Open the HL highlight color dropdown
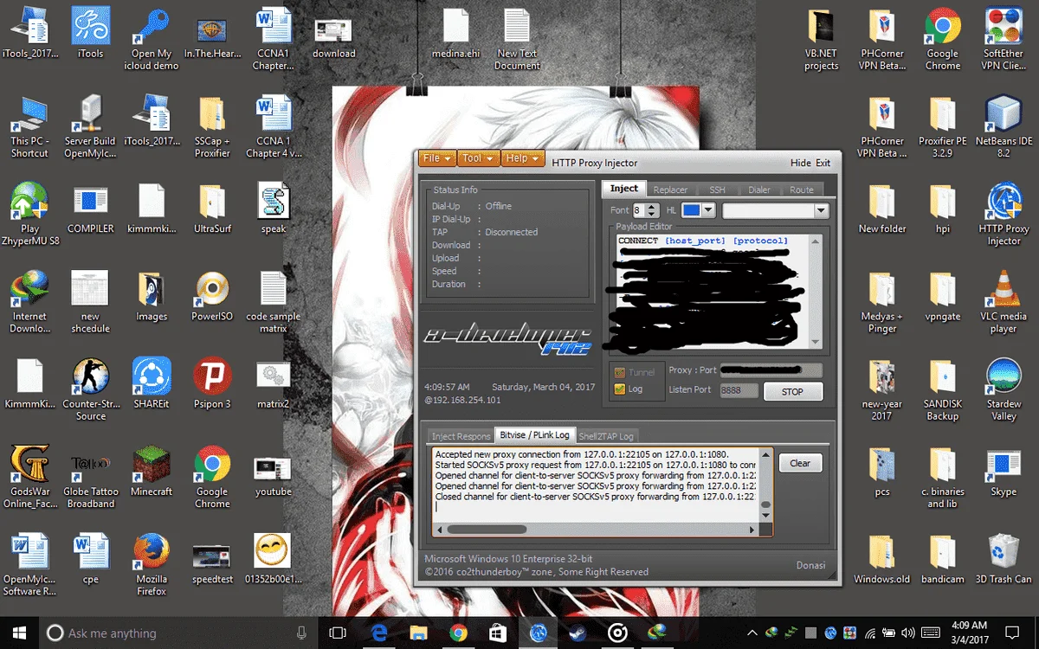Viewport: 1039px width, 649px height. tap(708, 210)
